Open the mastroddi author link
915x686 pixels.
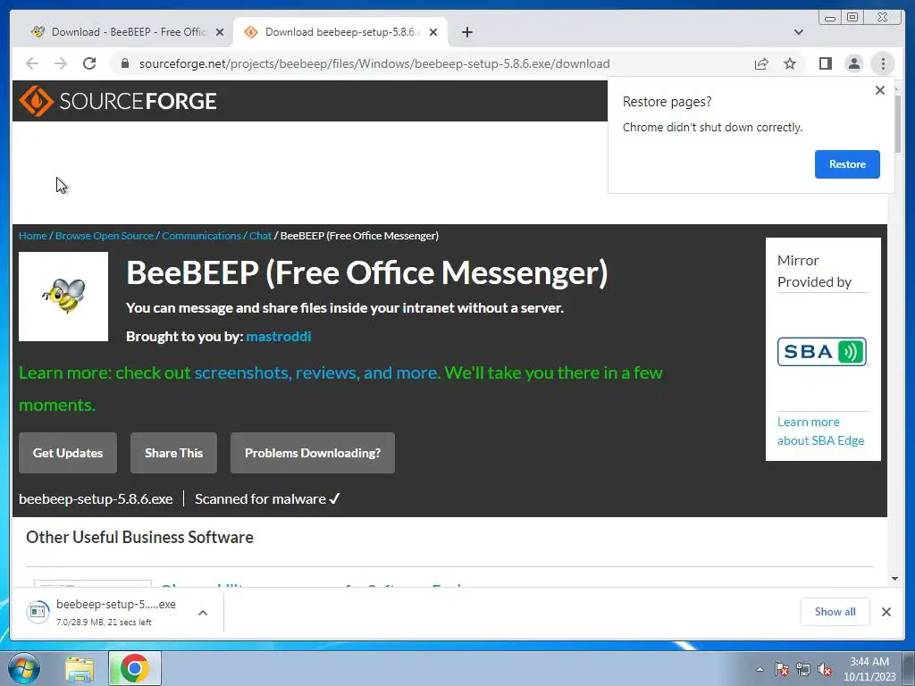coord(279,337)
